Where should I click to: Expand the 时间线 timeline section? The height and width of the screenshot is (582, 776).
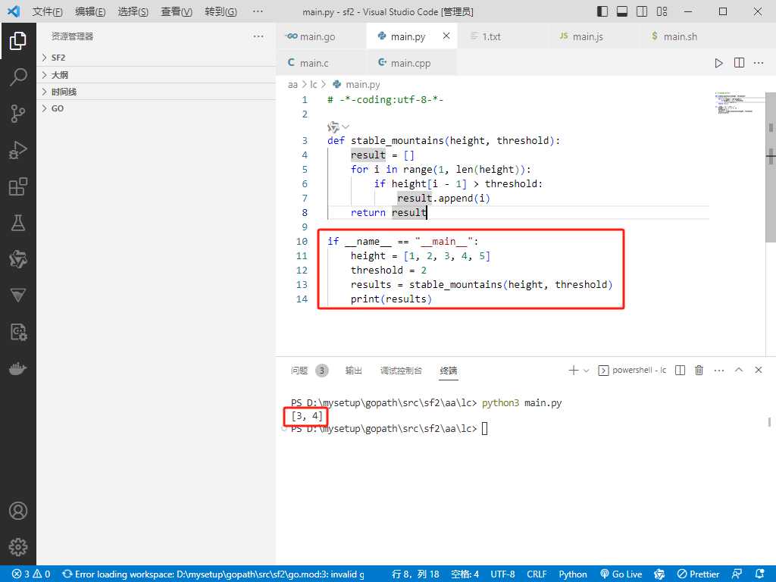coord(156,92)
